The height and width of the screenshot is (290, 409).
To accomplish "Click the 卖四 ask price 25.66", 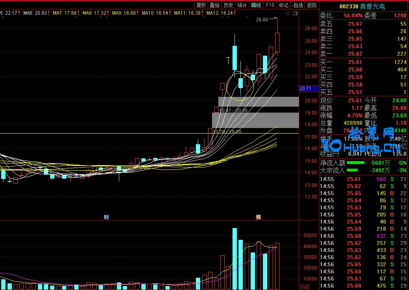I will [x=355, y=31].
